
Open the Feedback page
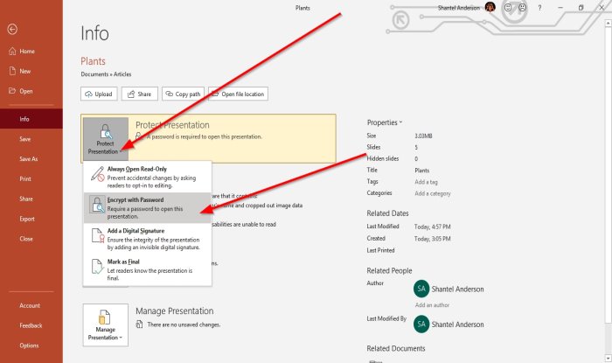tap(31, 325)
